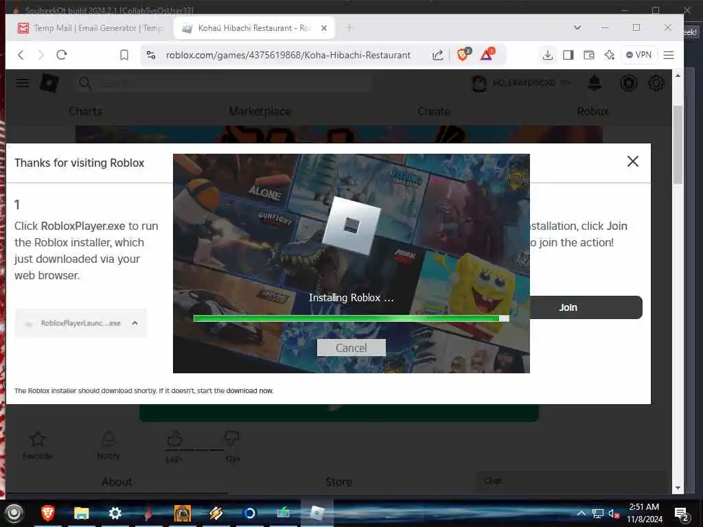The height and width of the screenshot is (527, 703).
Task: Open the RobloxPlayerLauncher.exe download item
Action: click(81, 323)
